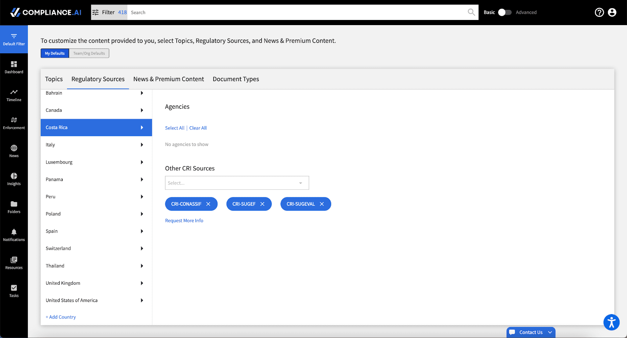Click the Compliance.ai logo

pyautogui.click(x=46, y=13)
